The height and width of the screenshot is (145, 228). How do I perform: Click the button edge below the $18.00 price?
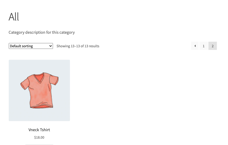click(x=39, y=144)
